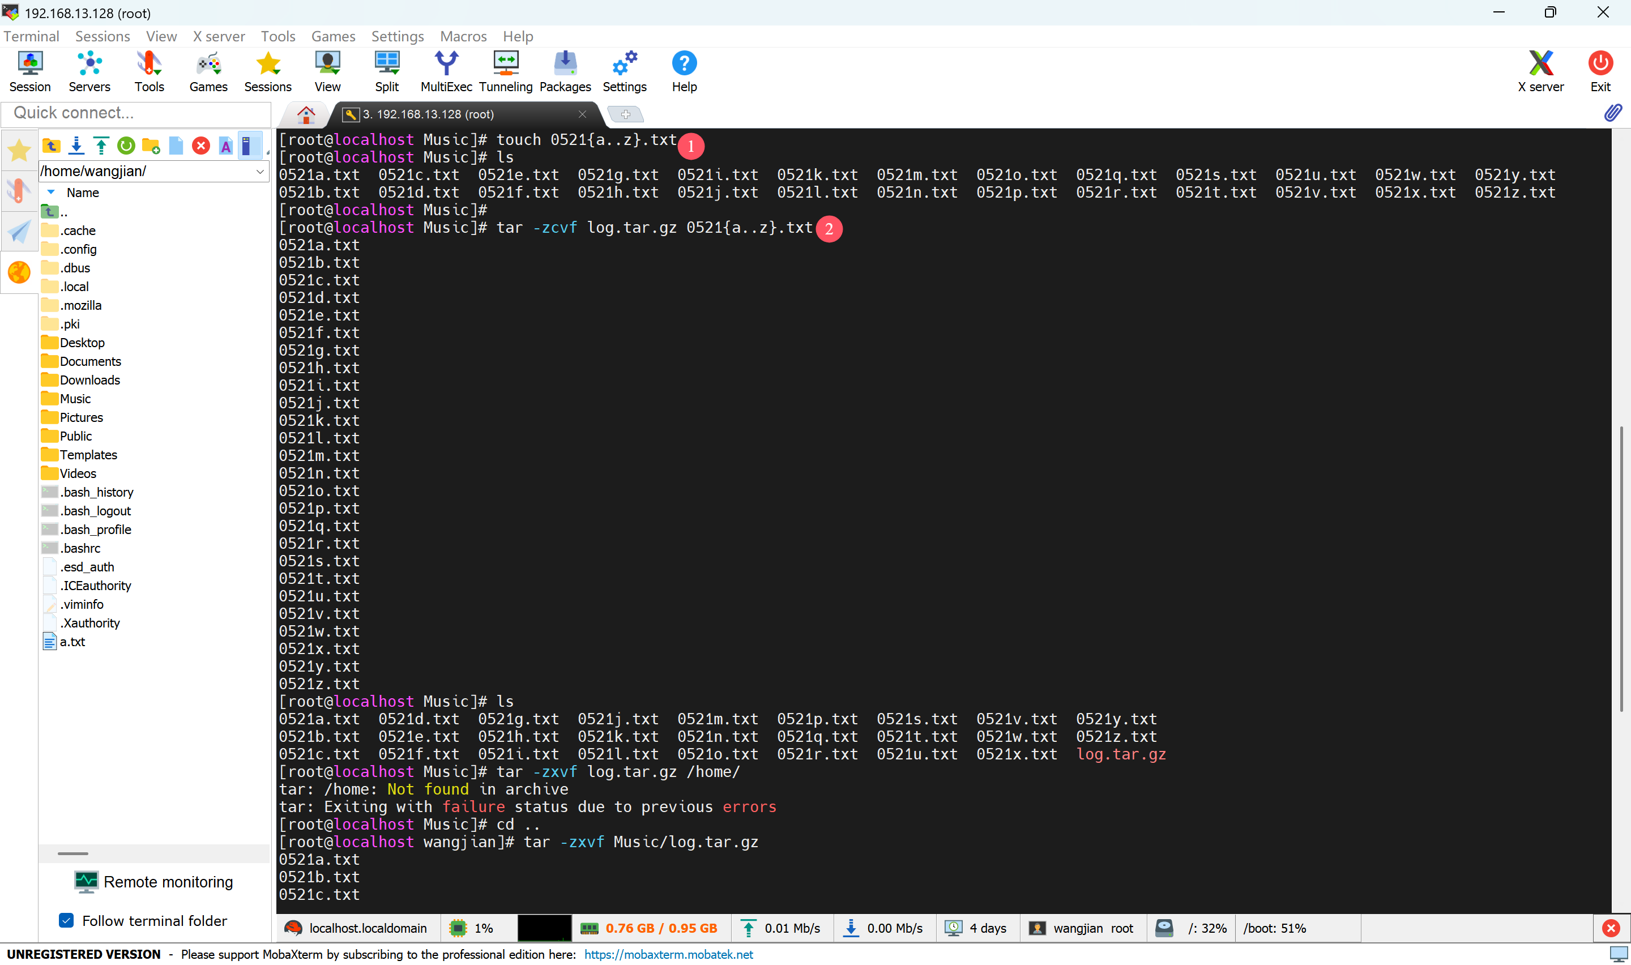Viewport: 1631px width, 965px height.
Task: Open the Games menu
Action: pos(333,36)
